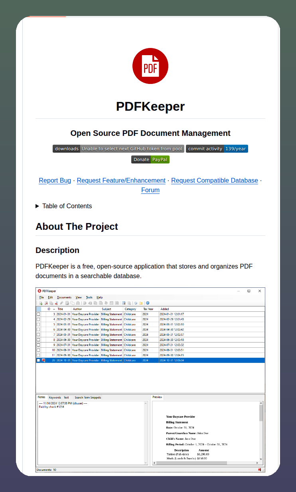Select the row titled 2024-01-31
Viewport: 296px width, 492px height.
coord(150,314)
